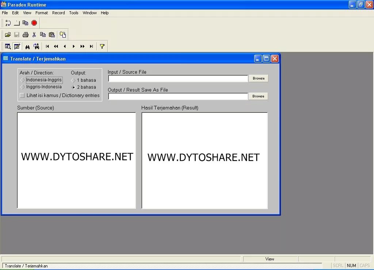The image size is (374, 270).
Task: Click Browse for Input / Source File
Action: point(259,78)
